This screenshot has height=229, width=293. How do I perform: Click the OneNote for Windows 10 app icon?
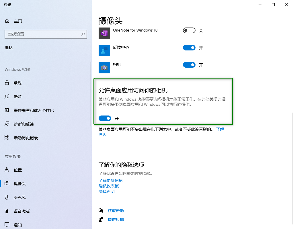pos(104,33)
